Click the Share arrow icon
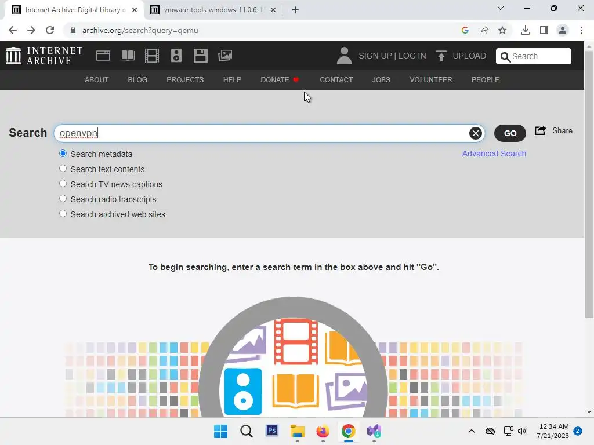Viewport: 594px width, 445px height. (x=540, y=130)
